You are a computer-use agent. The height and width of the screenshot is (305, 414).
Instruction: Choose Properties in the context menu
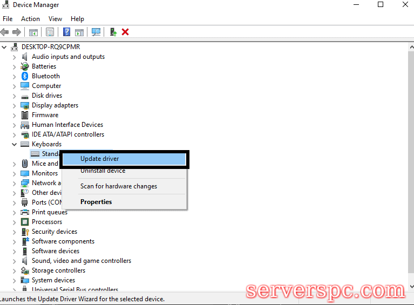tap(124, 202)
